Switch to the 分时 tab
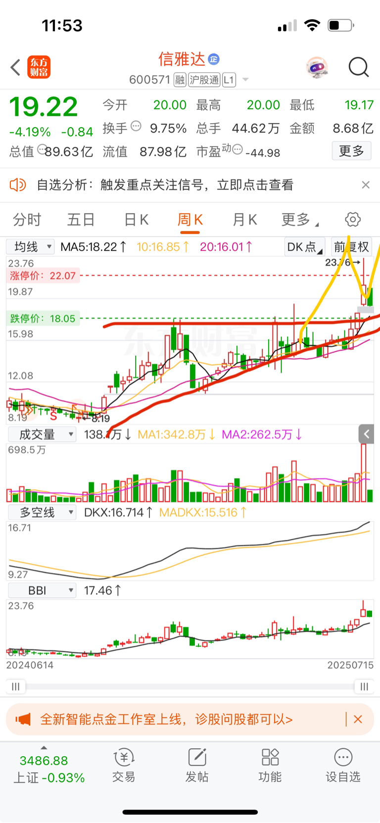This screenshot has height=823, width=380. pyautogui.click(x=27, y=219)
